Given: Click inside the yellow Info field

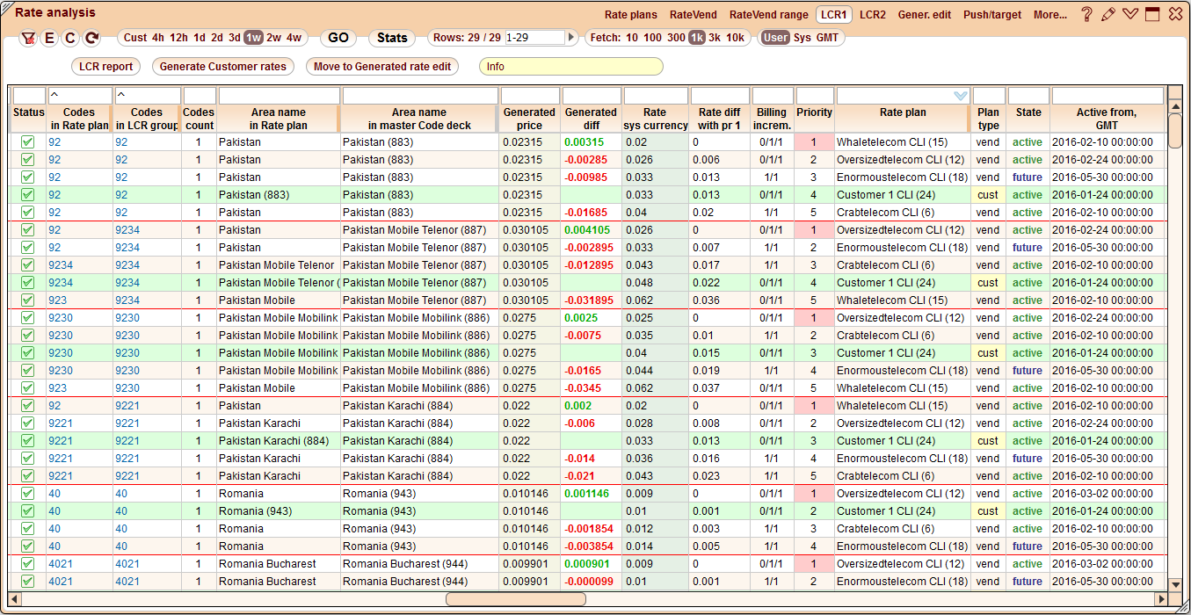Looking at the screenshot, I should [570, 66].
